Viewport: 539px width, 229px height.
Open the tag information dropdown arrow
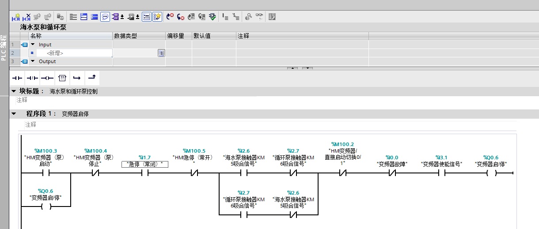point(137,17)
